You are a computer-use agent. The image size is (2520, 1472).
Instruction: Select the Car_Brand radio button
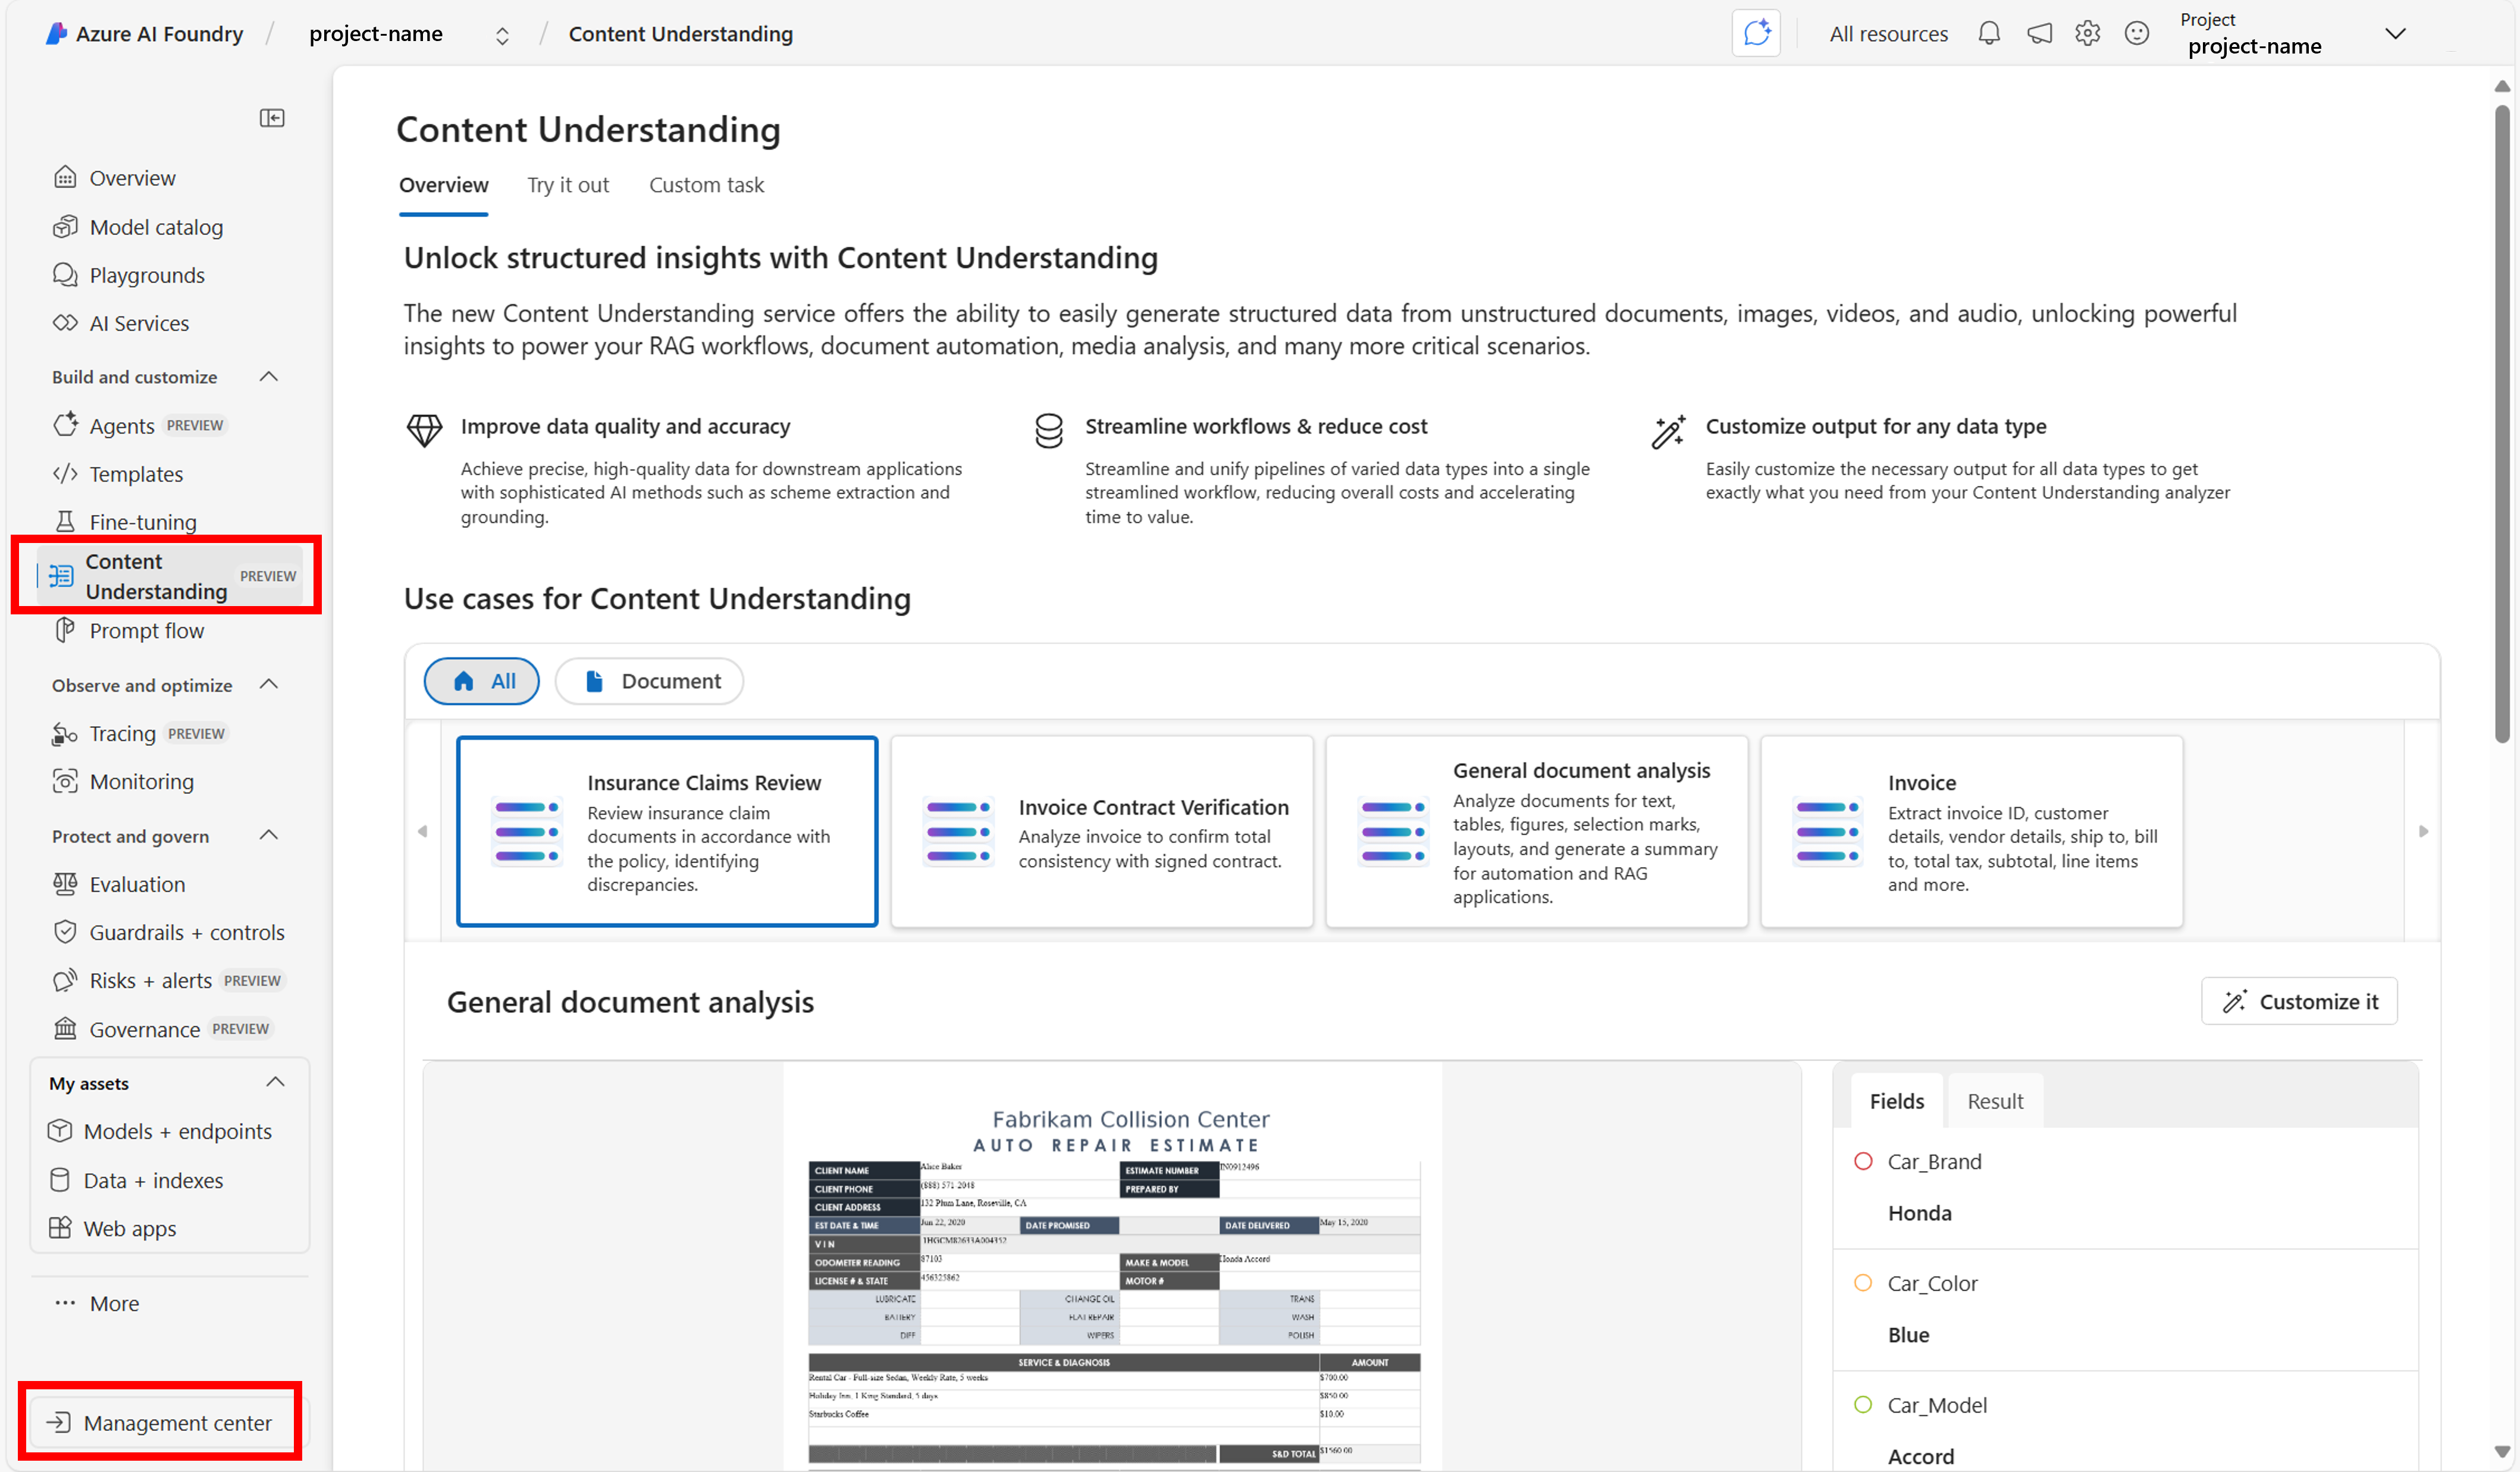(x=1863, y=1161)
